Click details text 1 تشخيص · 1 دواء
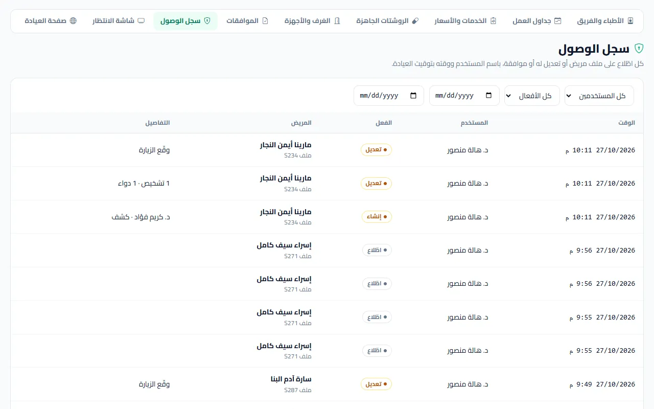Viewport: 654px width, 409px height. point(144,183)
